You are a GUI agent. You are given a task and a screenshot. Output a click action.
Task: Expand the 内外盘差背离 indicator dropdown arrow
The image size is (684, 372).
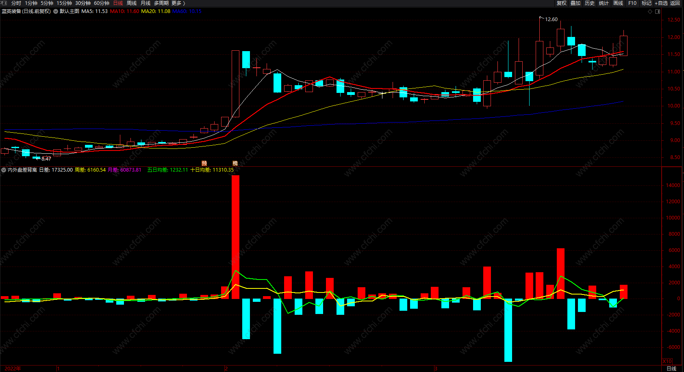(4, 170)
